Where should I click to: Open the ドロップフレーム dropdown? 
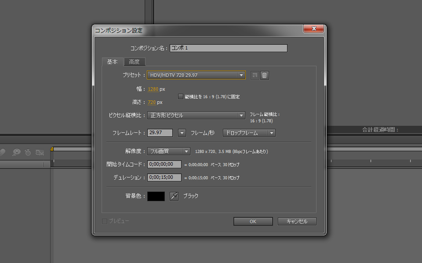(249, 133)
